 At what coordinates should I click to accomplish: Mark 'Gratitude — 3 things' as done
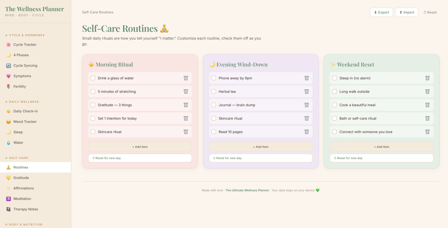[x=93, y=105]
